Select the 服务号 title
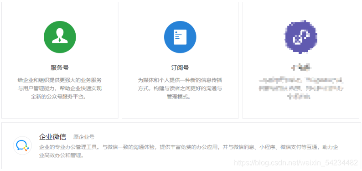 tap(60, 67)
